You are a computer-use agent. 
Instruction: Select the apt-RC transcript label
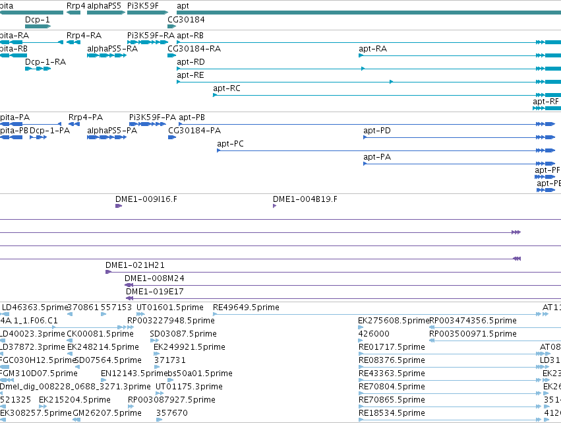pos(227,88)
